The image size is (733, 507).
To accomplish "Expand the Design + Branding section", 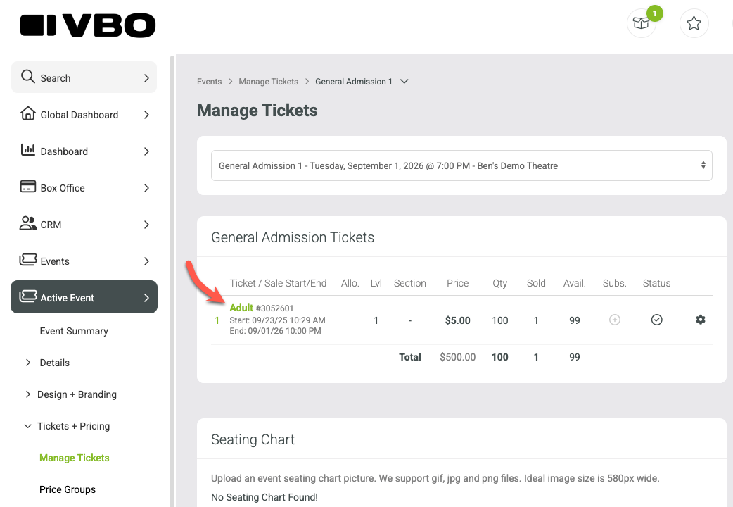I will 28,394.
